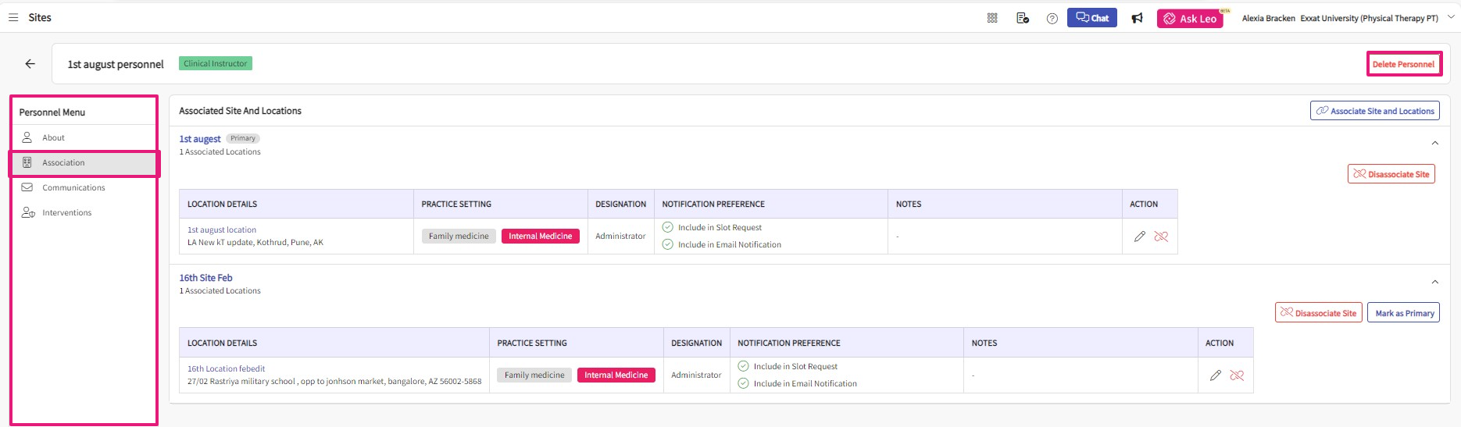The height and width of the screenshot is (427, 1461).
Task: Toggle Include in Email Notification for 1st august location
Action: pos(668,244)
